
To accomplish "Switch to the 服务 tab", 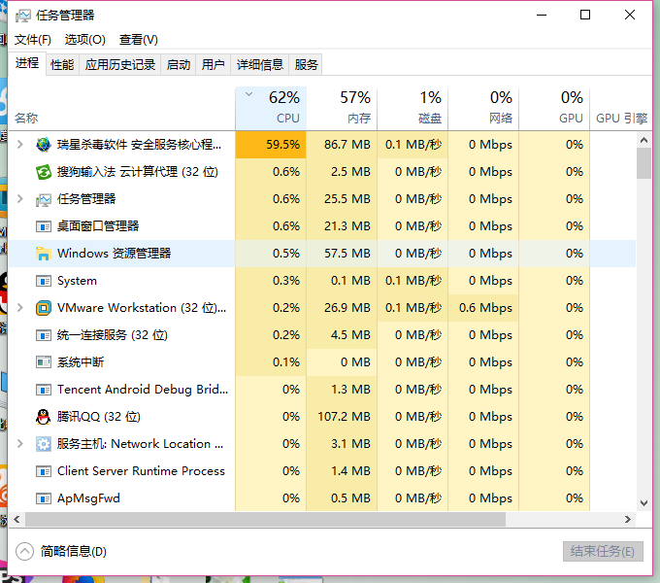I will coord(306,65).
